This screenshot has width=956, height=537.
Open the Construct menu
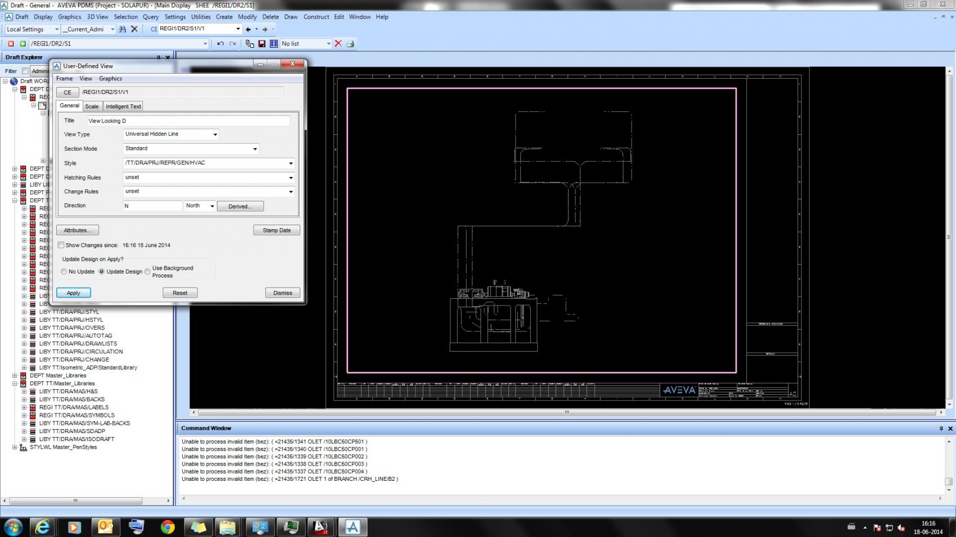[316, 17]
